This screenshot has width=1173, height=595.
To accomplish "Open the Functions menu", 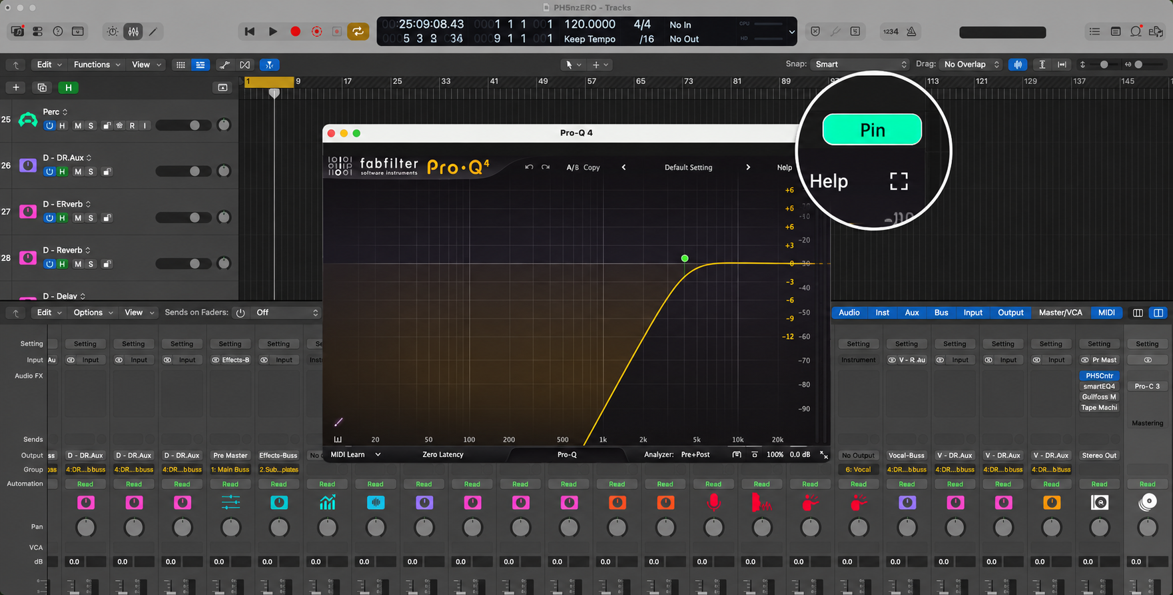I will [x=97, y=65].
